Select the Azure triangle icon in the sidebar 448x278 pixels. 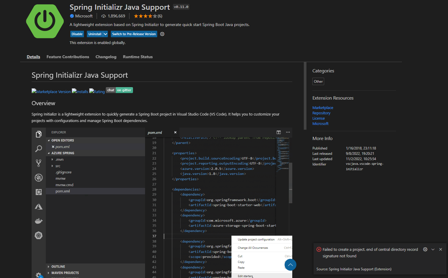(38, 206)
